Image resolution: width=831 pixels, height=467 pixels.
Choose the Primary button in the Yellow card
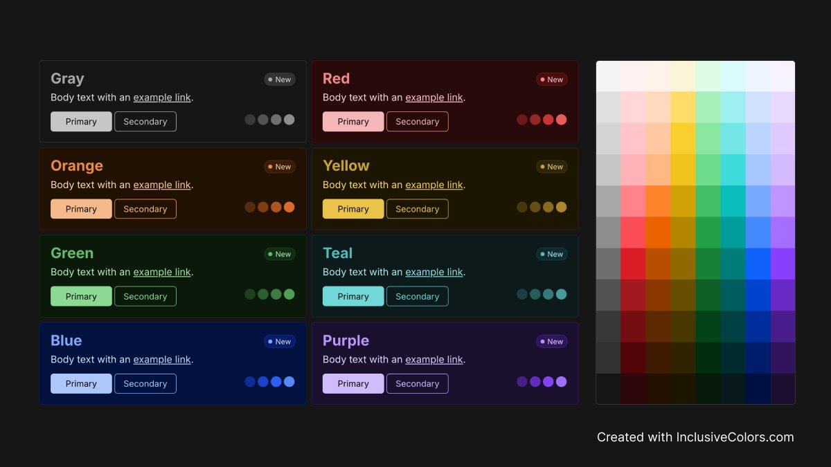tap(353, 209)
